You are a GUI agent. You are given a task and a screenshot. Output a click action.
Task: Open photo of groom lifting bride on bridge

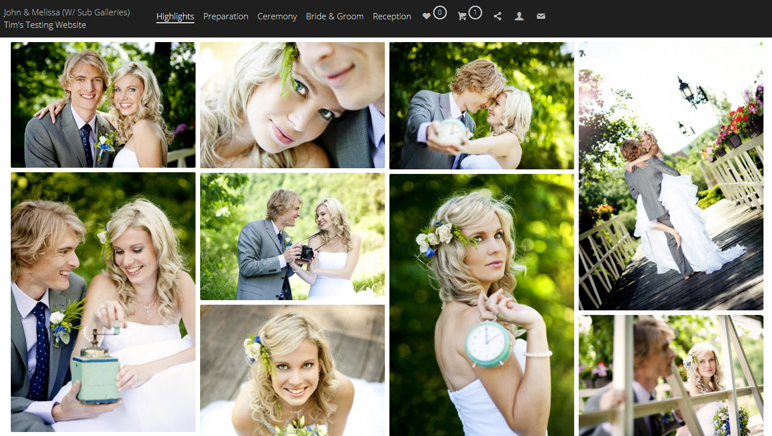tap(671, 176)
